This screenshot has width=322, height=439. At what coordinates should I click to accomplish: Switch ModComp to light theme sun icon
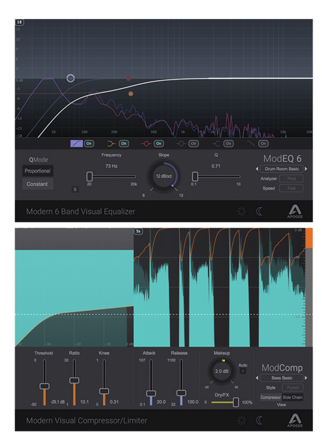click(x=242, y=420)
